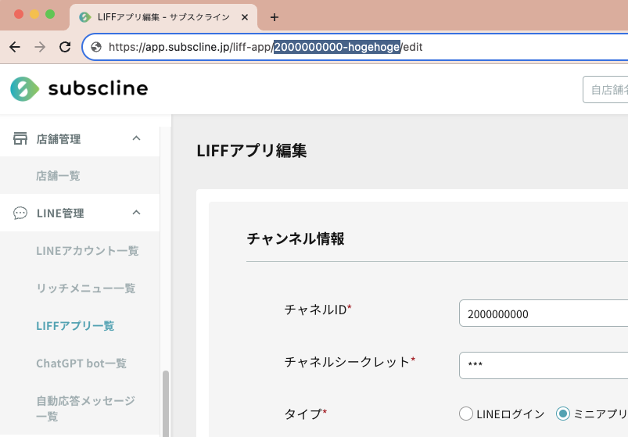Click the sidebar vertical scrollbar
Screen dimensions: 628x437
(165, 403)
